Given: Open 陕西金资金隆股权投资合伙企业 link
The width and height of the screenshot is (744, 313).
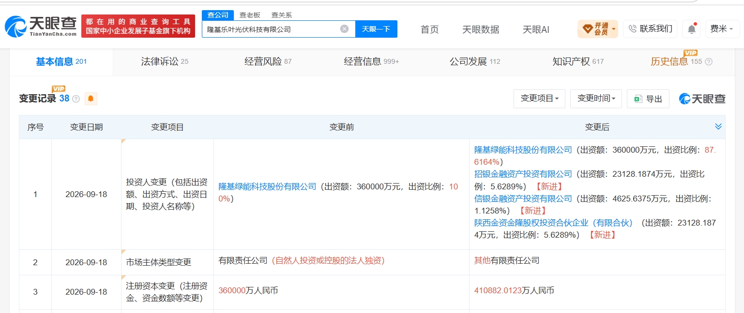Looking at the screenshot, I should point(554,223).
